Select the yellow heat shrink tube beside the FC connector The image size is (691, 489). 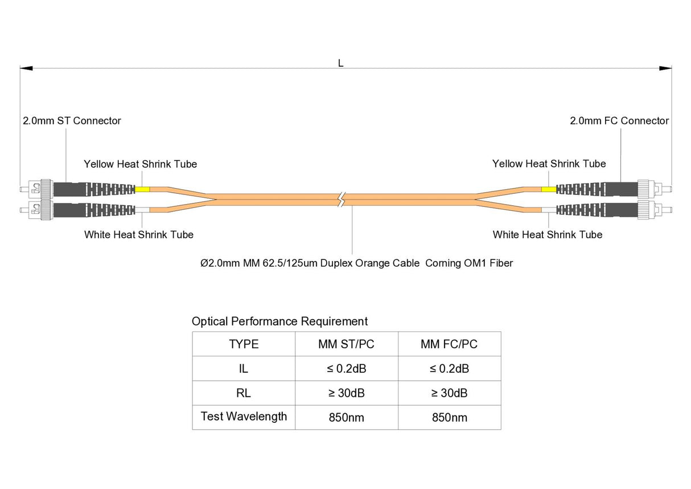pyautogui.click(x=548, y=189)
